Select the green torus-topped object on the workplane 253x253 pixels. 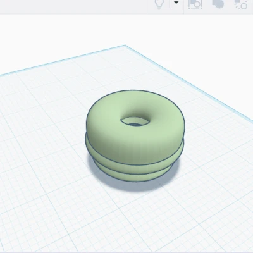pos(135,136)
